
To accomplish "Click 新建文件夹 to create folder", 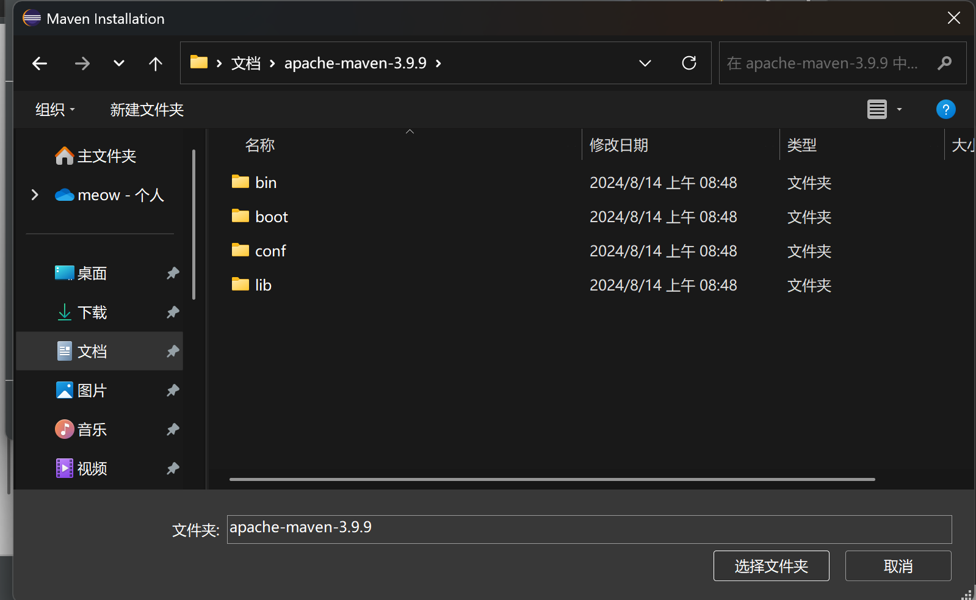I will pyautogui.click(x=146, y=110).
